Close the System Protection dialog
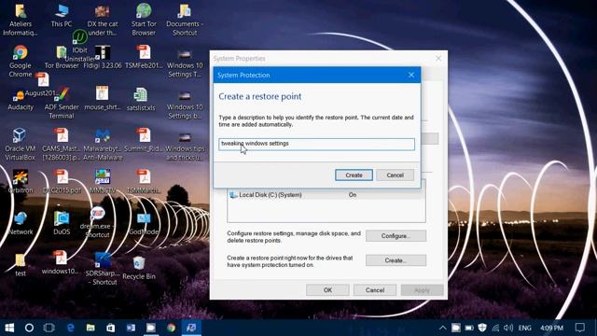Screen dimensions: 597x336 pyautogui.click(x=411, y=75)
